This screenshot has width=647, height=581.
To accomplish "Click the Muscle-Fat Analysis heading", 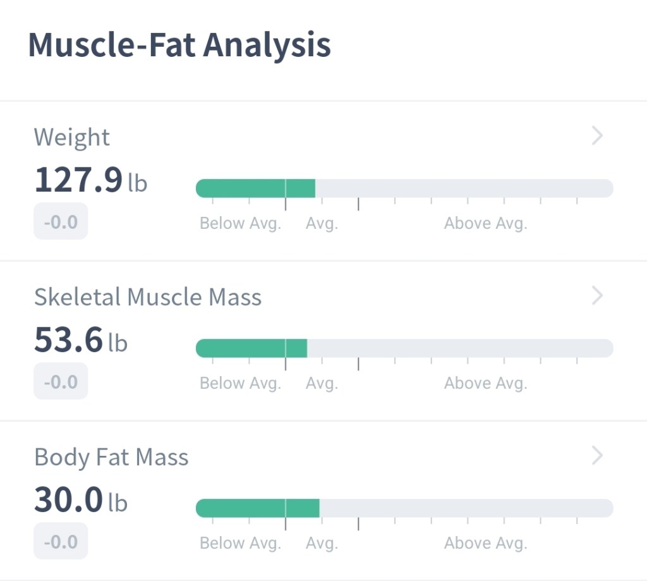I will click(x=179, y=46).
